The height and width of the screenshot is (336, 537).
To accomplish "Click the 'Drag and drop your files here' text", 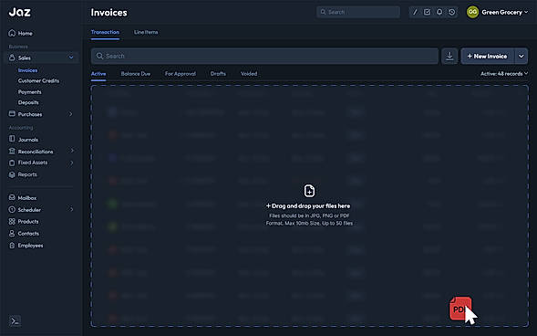I will click(x=309, y=205).
